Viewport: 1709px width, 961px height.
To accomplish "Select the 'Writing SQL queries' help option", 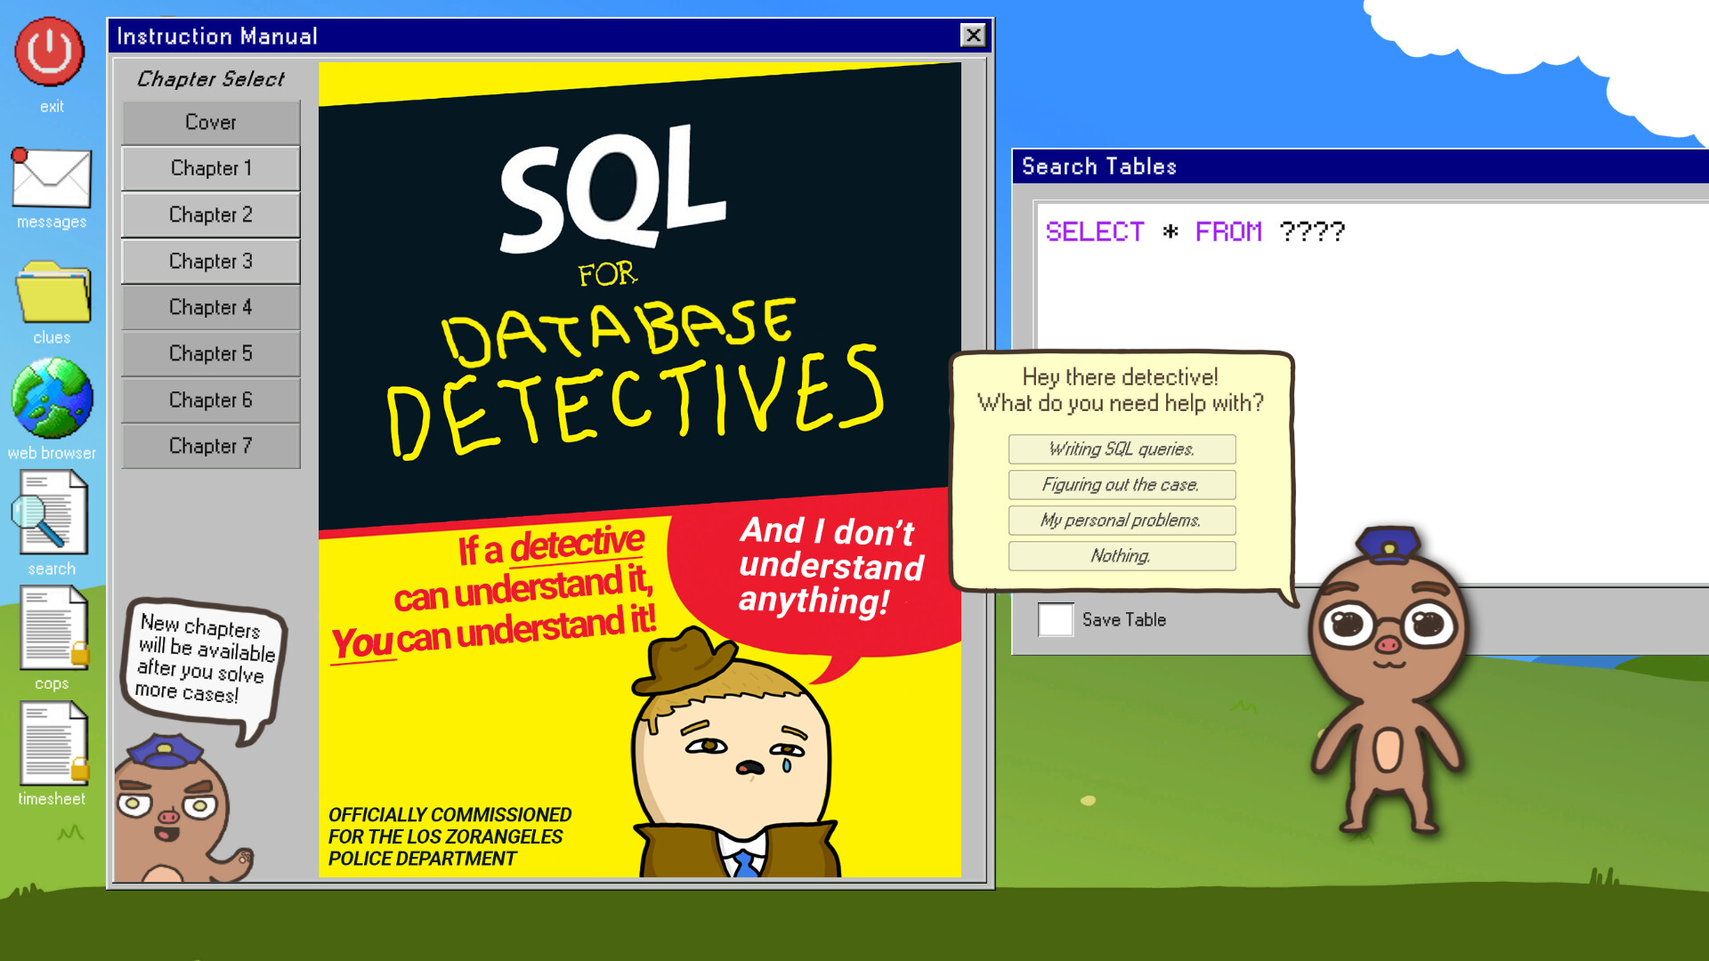I will click(x=1122, y=449).
